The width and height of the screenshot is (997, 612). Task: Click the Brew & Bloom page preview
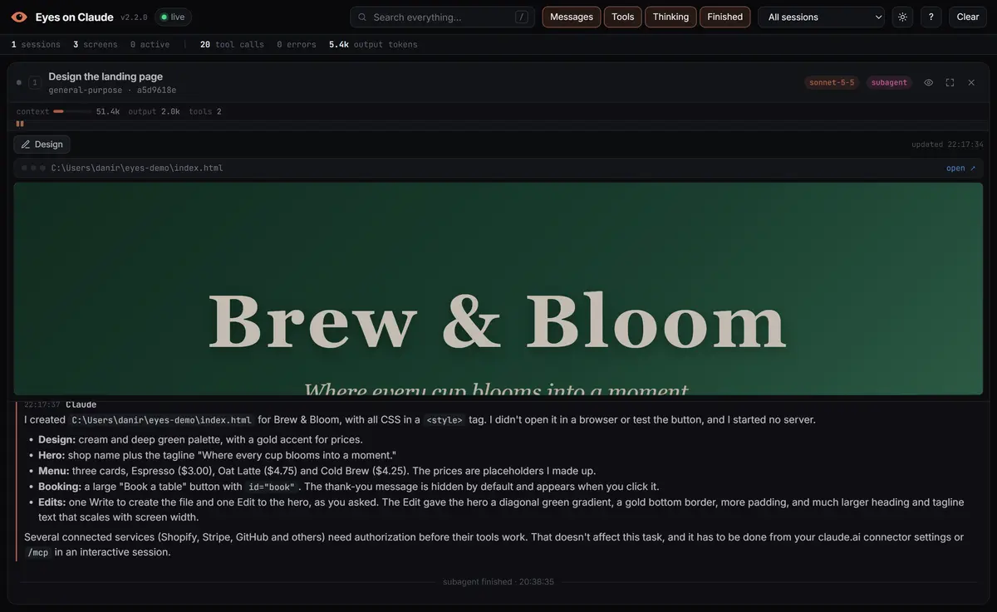(498, 289)
